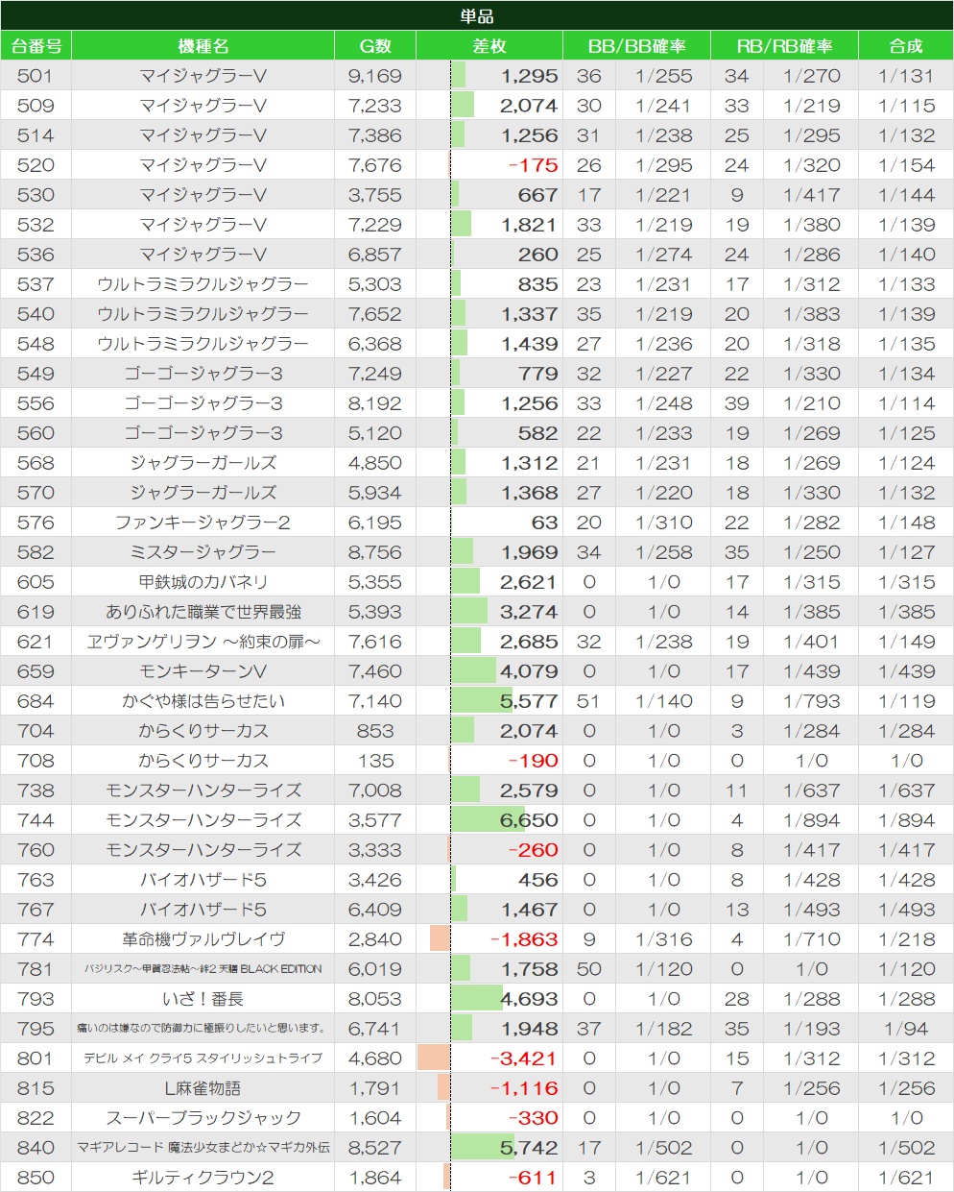This screenshot has width=954, height=1192.
Task: Click ウルトラミラクルジャグラー in row 537
Action: [x=203, y=284]
